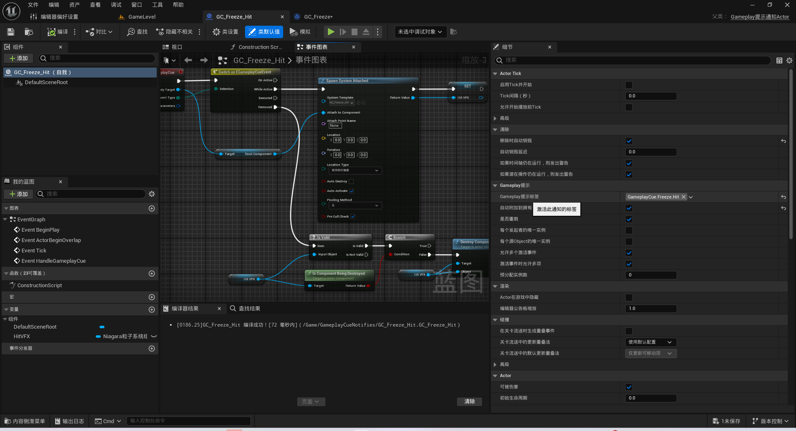Open parent class link Gameplay提示通知Actor

pyautogui.click(x=760, y=17)
